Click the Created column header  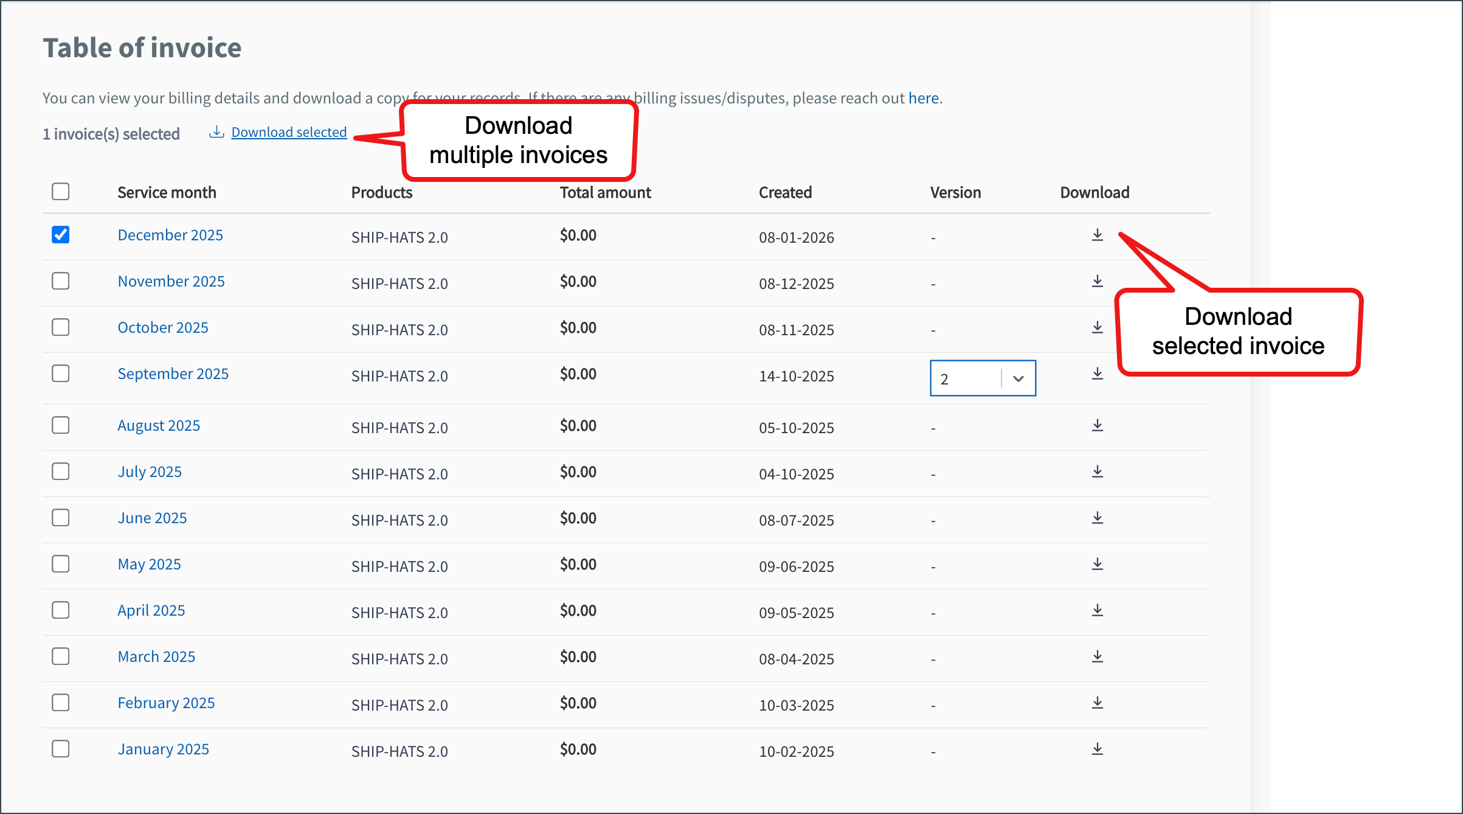coord(785,192)
